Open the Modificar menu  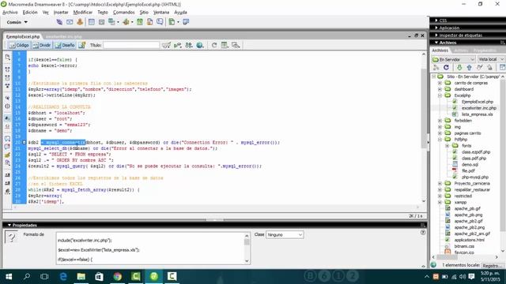[82, 13]
